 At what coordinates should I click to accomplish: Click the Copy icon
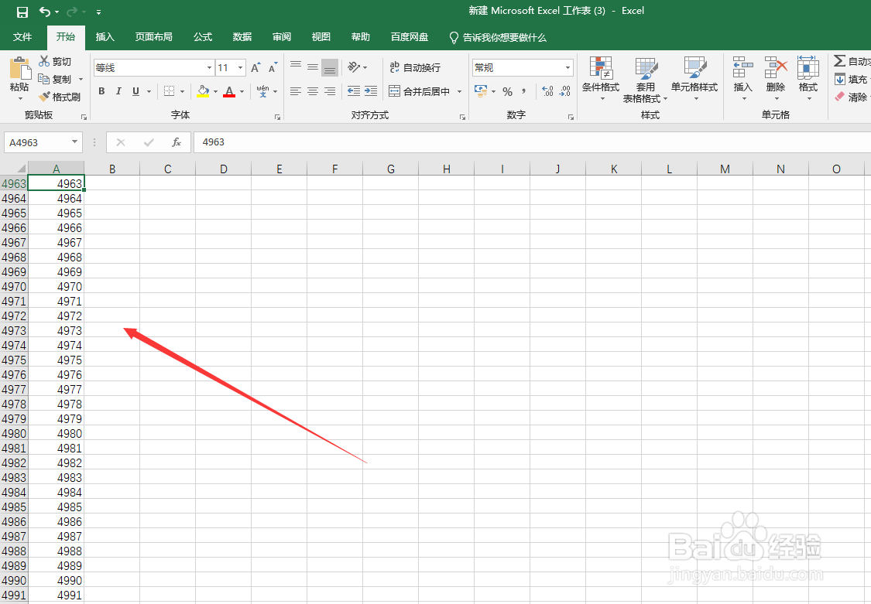pos(44,79)
